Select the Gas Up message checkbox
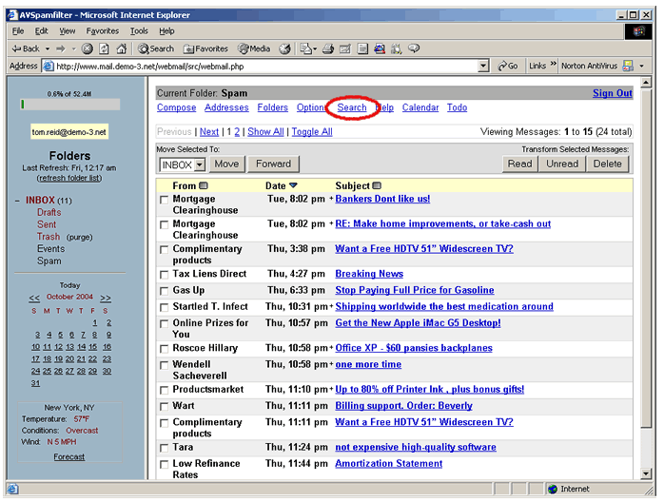 tap(164, 291)
